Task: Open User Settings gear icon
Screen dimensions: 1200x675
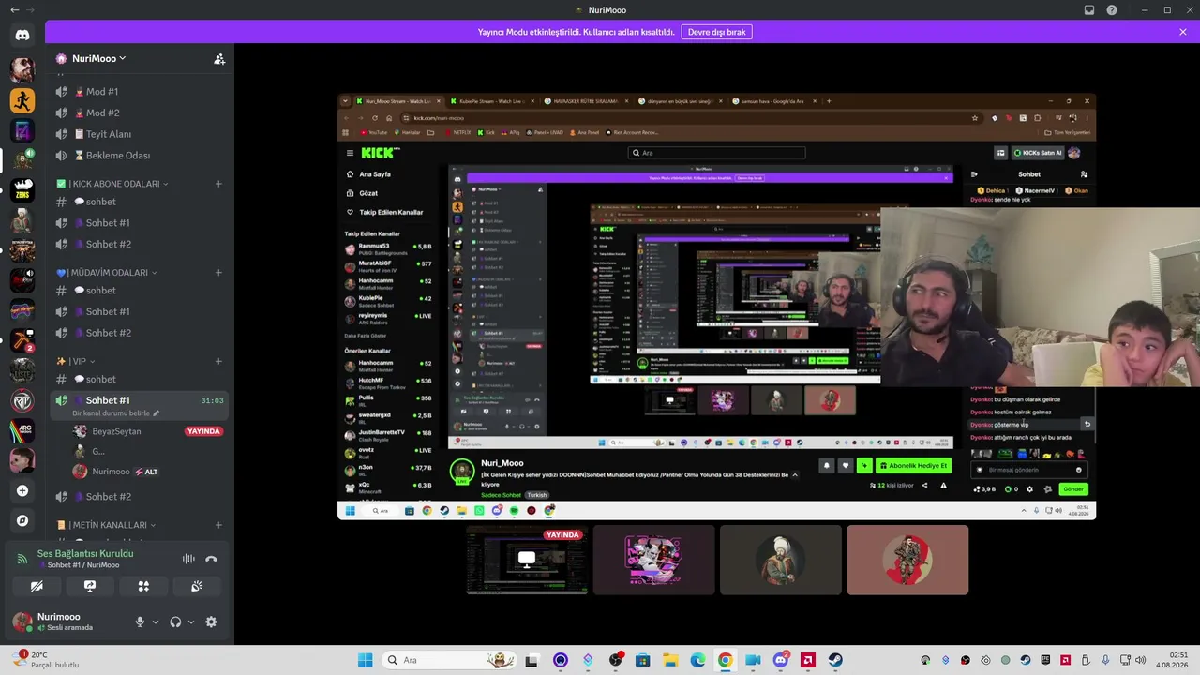Action: [x=211, y=622]
